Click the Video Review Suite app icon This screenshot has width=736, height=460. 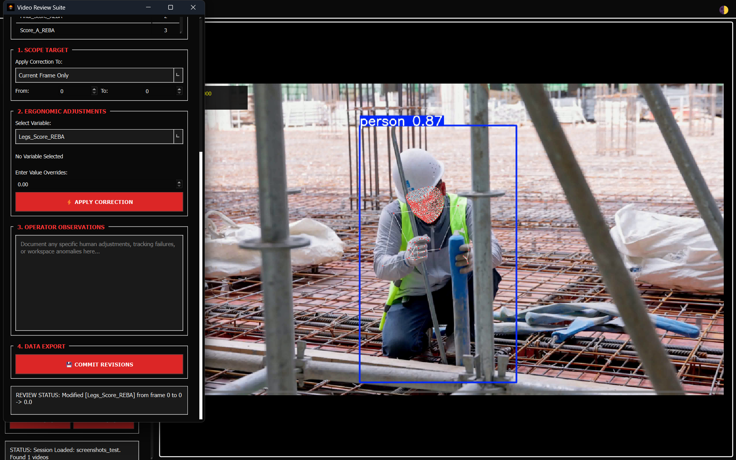coord(11,7)
